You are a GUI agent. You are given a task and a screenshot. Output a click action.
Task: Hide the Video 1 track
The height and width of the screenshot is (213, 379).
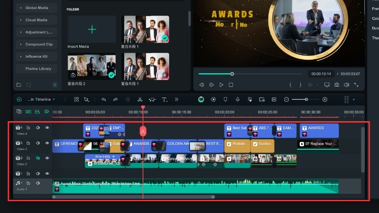[47, 173]
